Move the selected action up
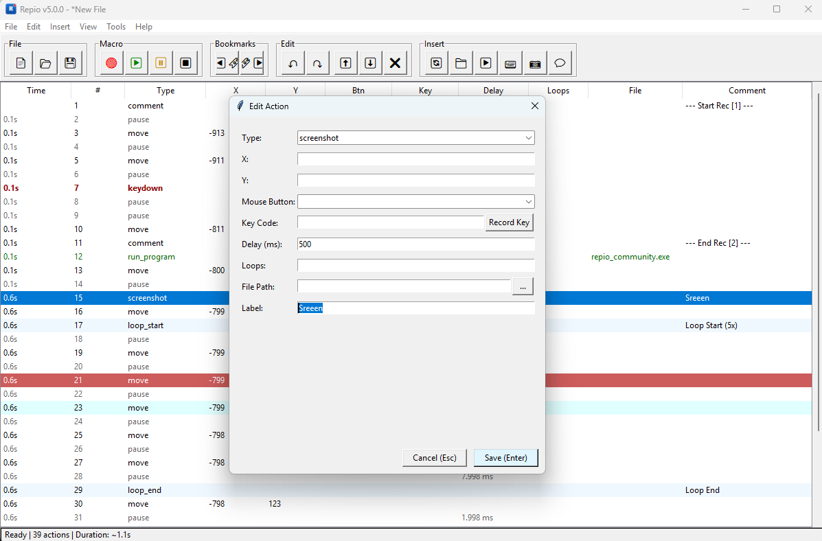The image size is (822, 541). click(x=345, y=62)
